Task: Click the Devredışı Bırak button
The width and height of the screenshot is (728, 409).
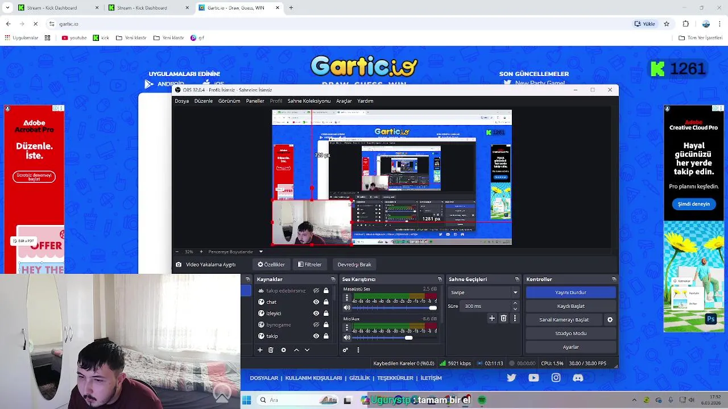Action: point(354,265)
